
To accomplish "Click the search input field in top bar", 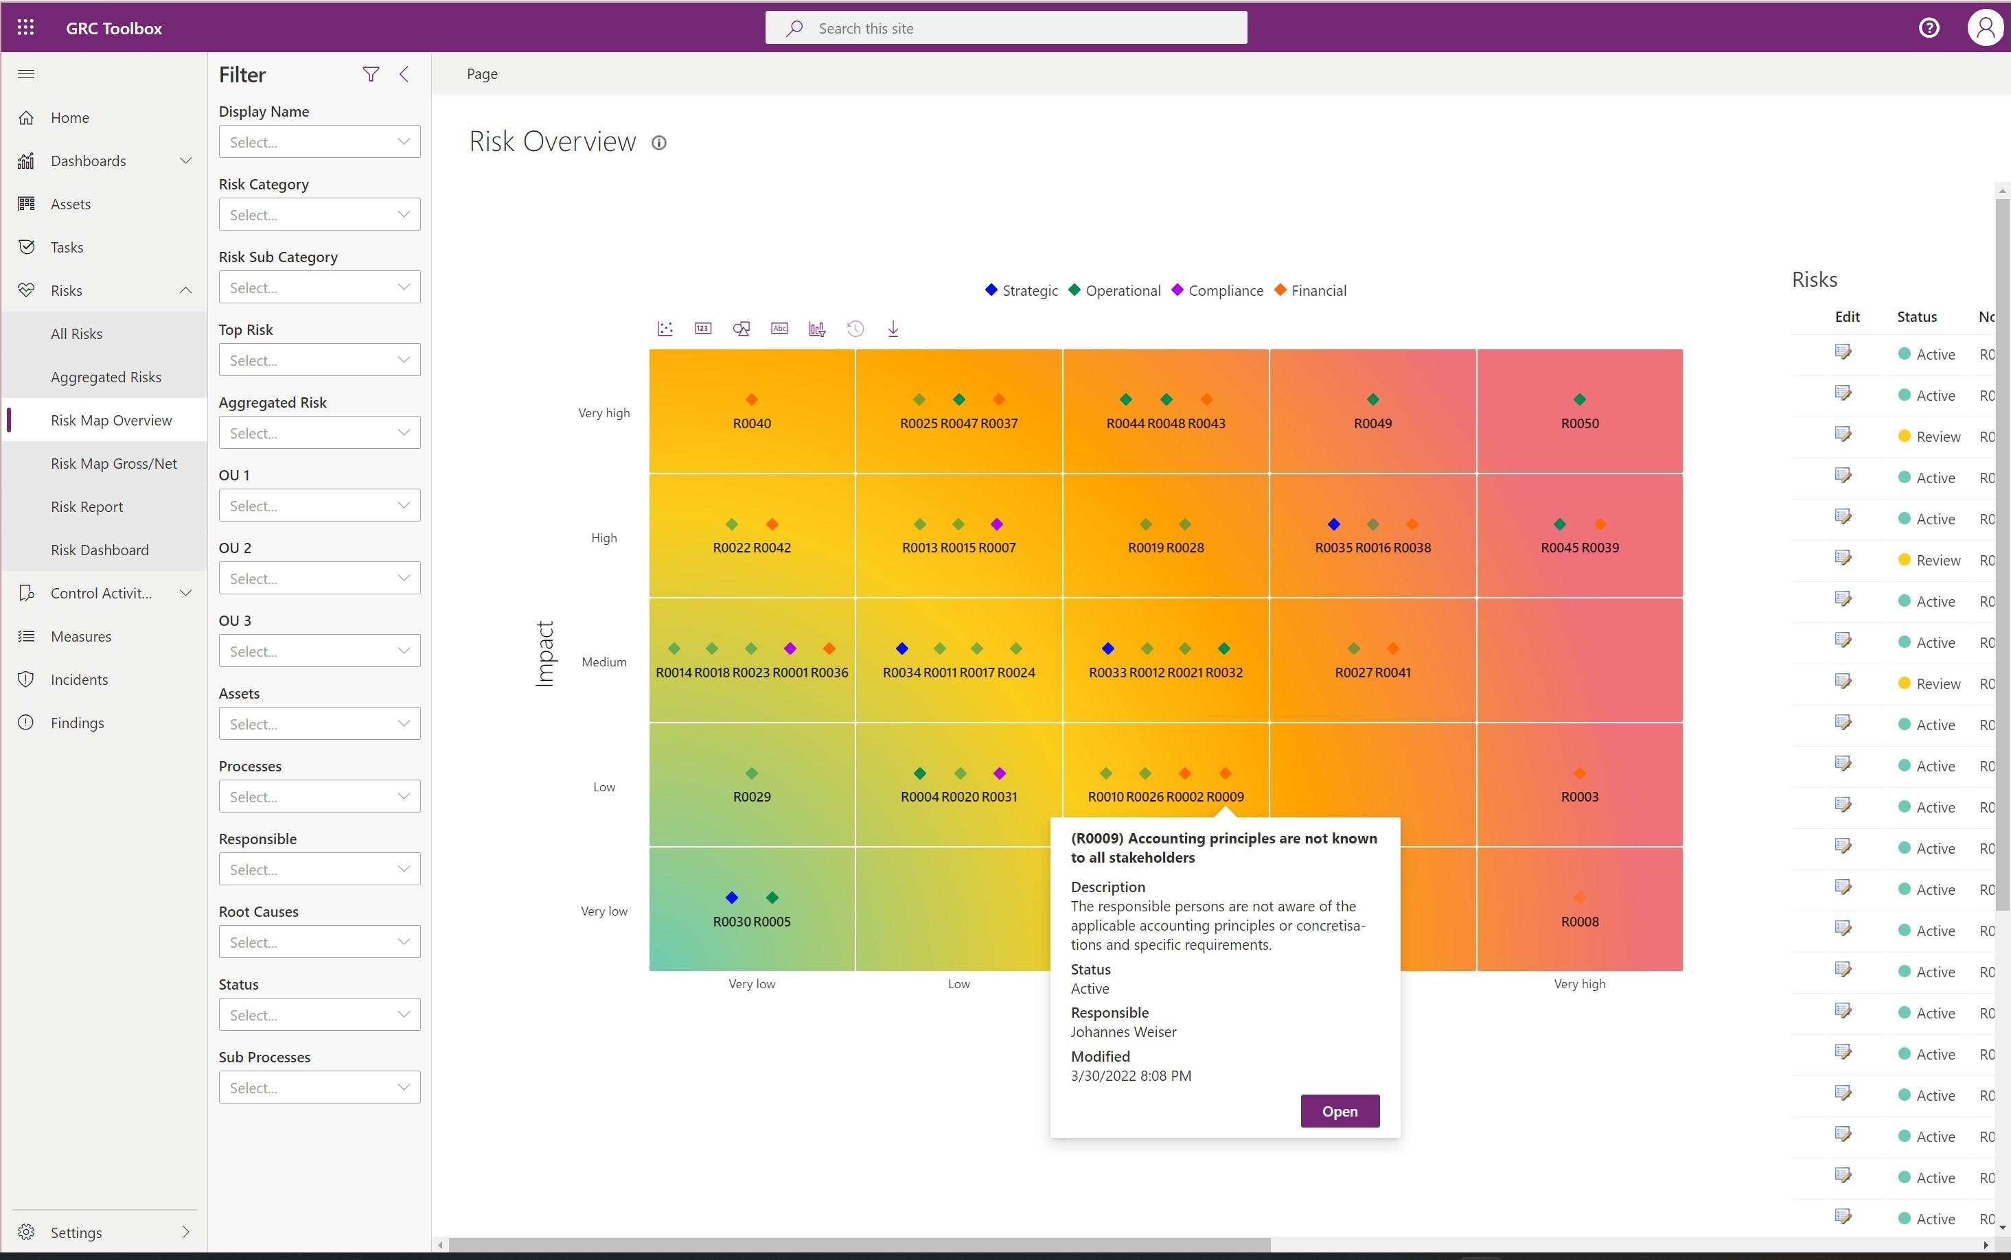I will pos(1007,27).
